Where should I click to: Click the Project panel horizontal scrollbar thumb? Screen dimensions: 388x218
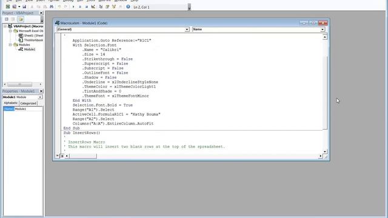click(19, 84)
